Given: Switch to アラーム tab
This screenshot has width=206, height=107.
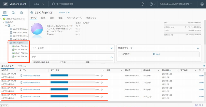Looking at the screenshot, I should coord(22,66).
